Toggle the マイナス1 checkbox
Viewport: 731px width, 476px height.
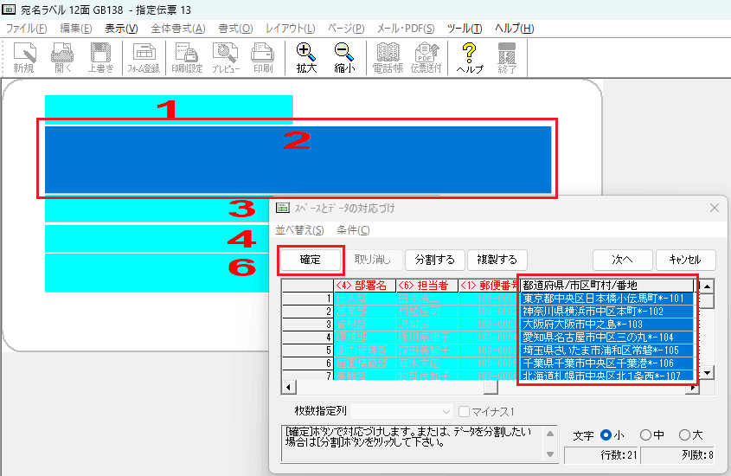(464, 412)
